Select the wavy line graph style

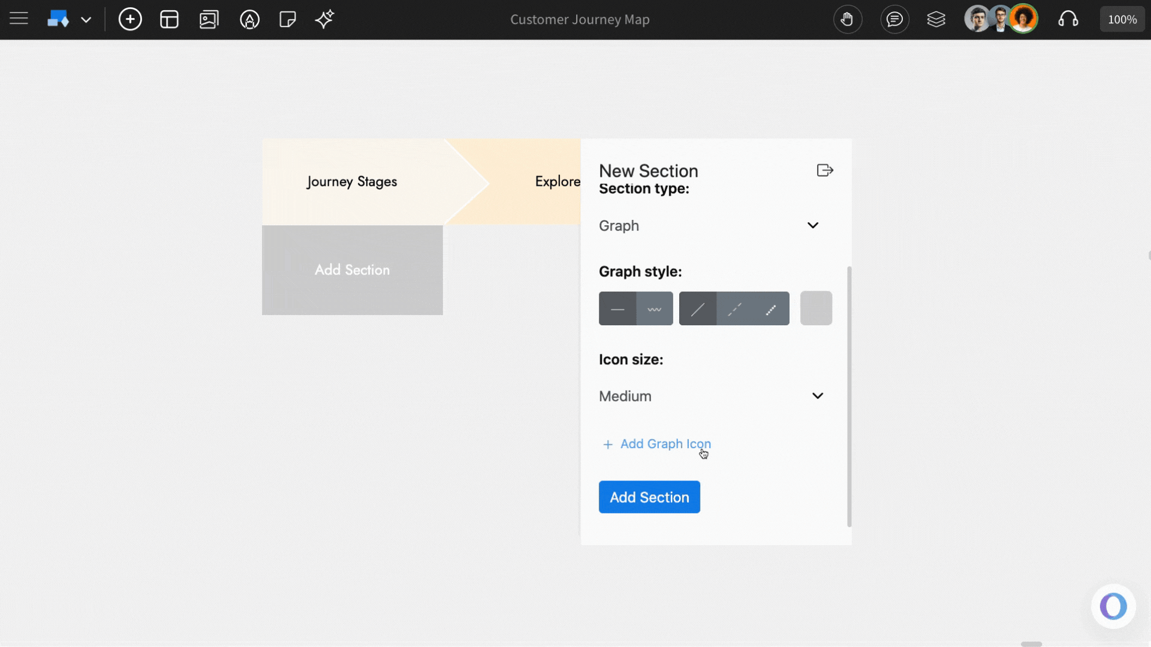point(655,308)
